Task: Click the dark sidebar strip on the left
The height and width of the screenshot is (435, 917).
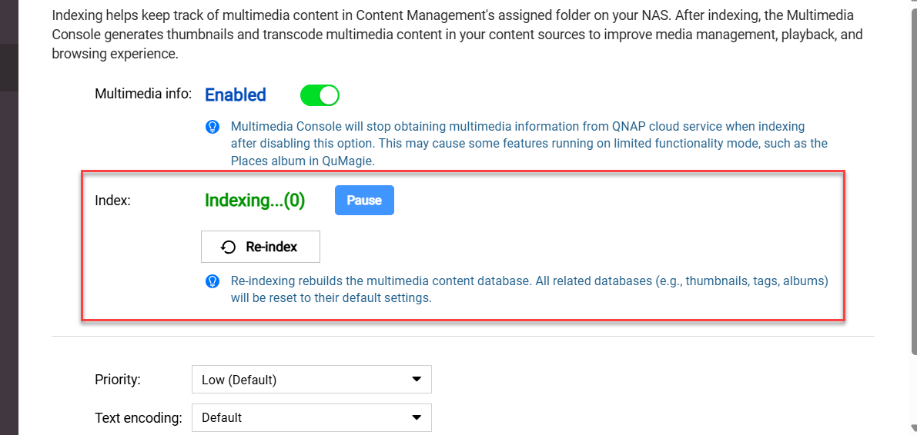Action: [8, 231]
